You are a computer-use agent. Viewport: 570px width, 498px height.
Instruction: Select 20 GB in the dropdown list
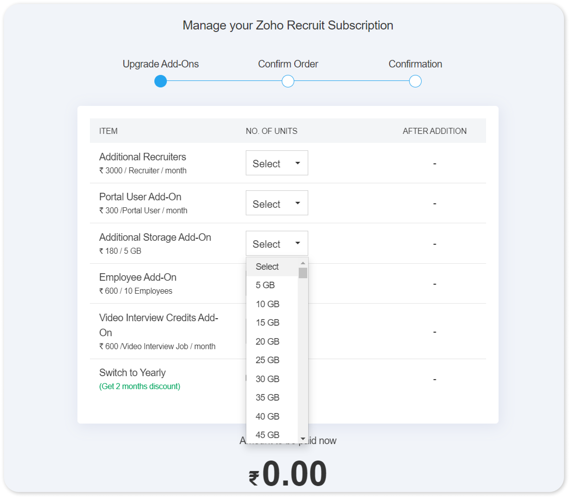click(x=267, y=342)
